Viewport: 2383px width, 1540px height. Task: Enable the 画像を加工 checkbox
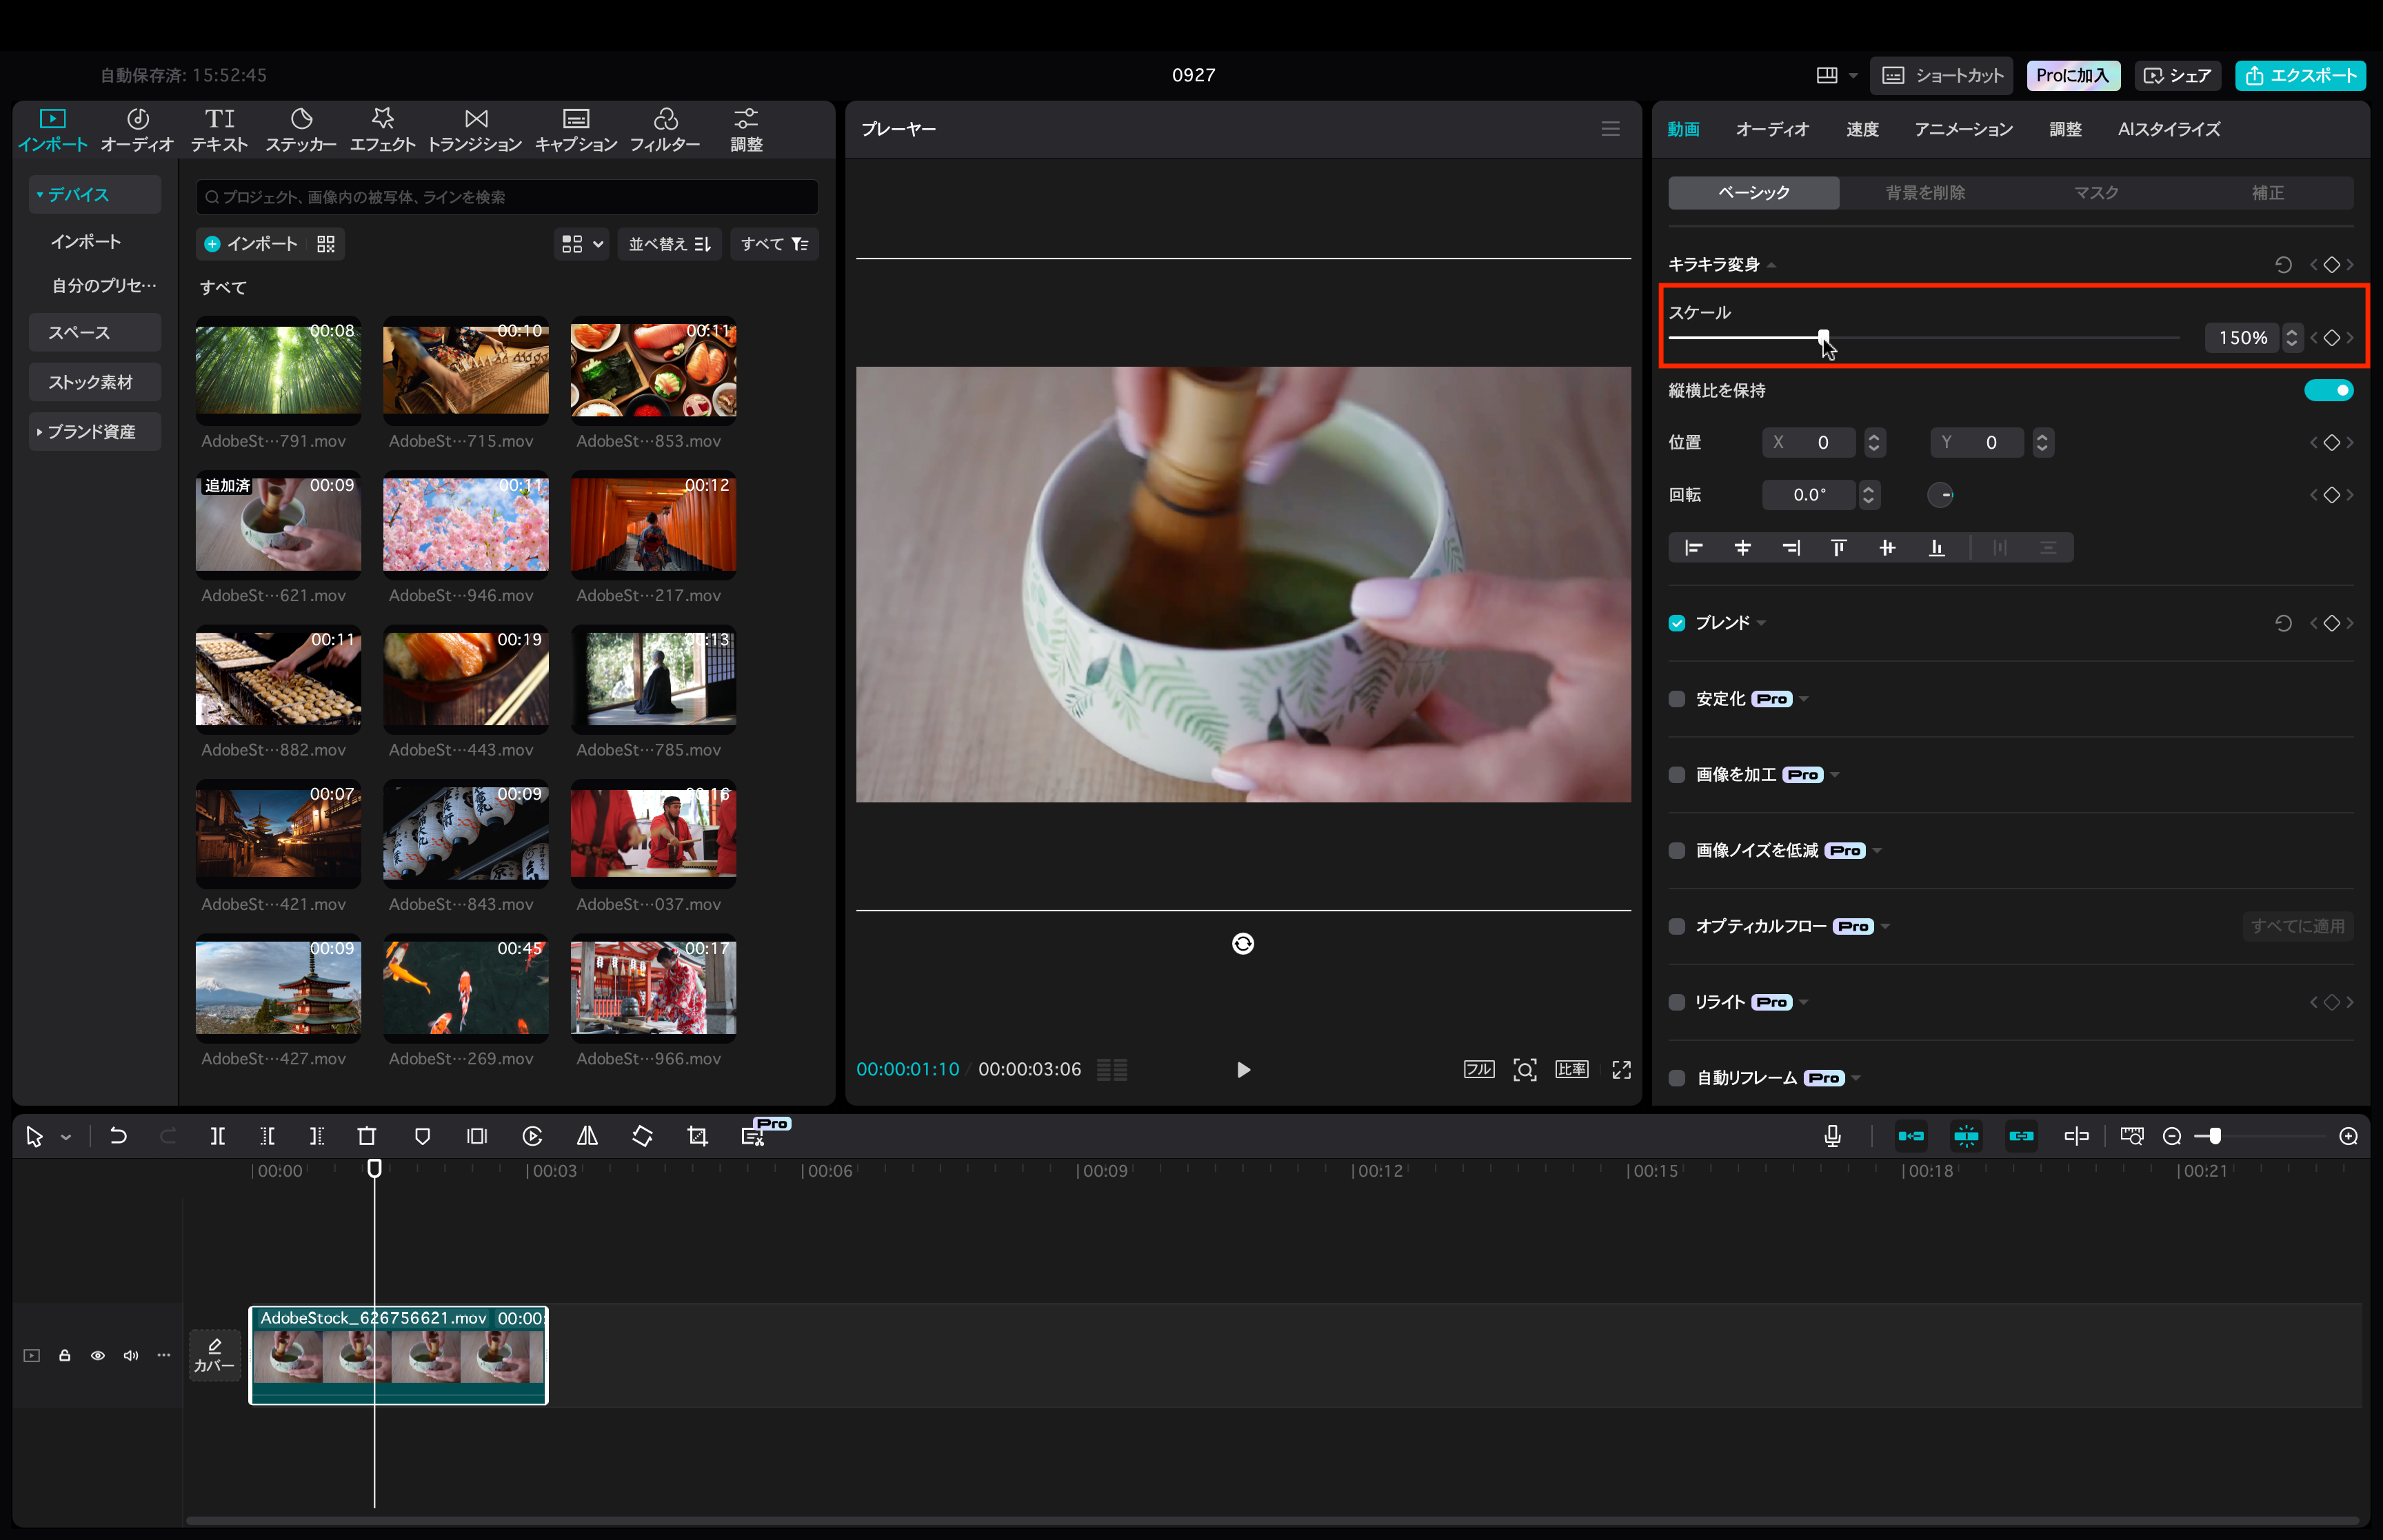1676,775
